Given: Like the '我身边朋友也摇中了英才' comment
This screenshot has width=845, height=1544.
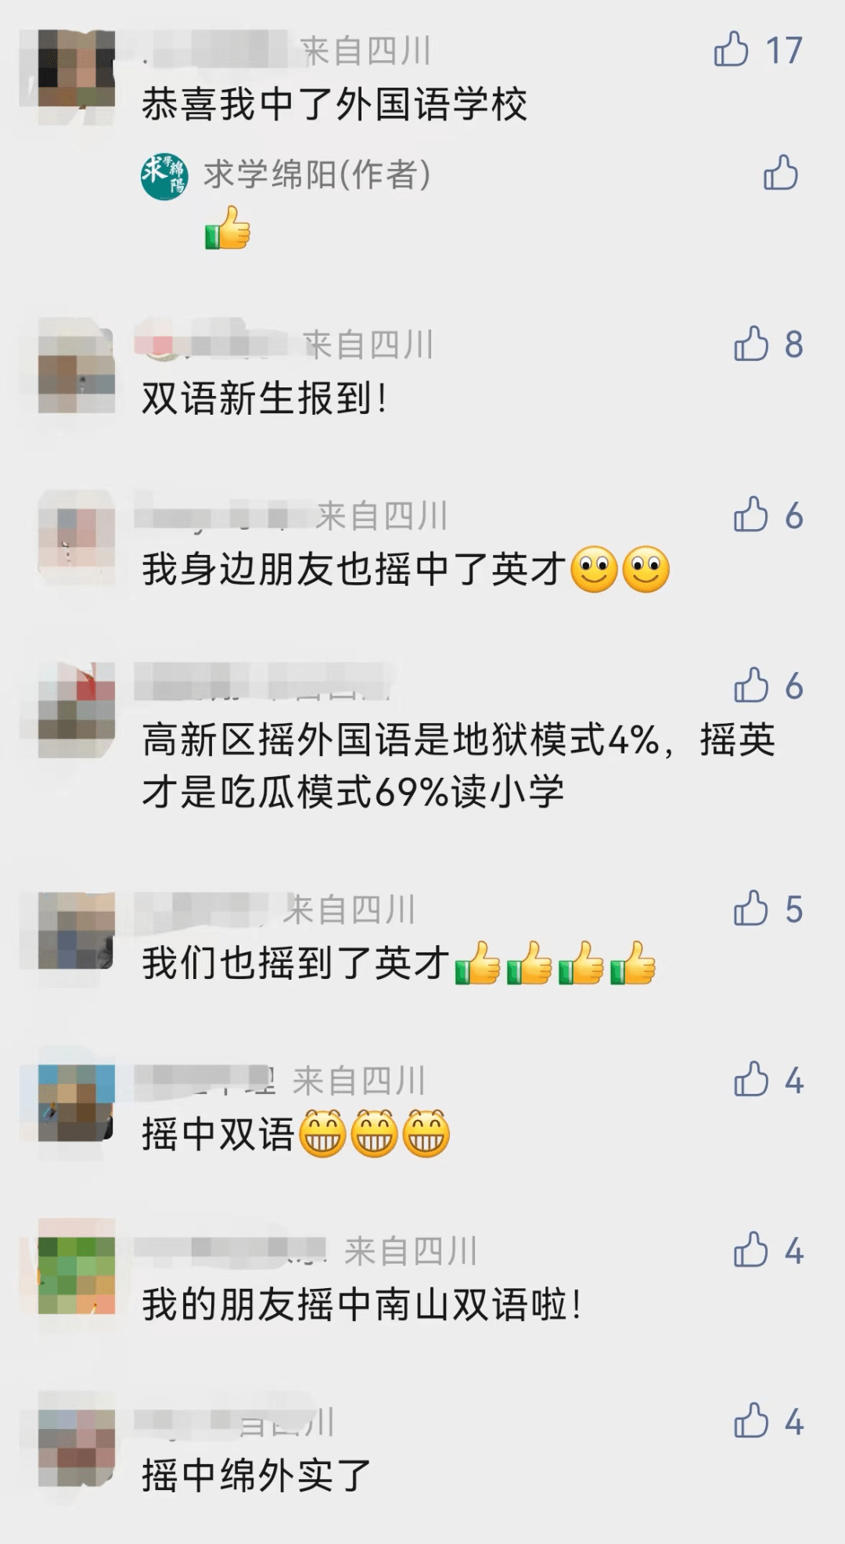Looking at the screenshot, I should coord(751,515).
